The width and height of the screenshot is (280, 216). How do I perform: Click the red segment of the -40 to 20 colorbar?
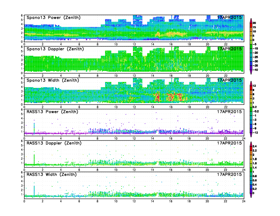click(x=251, y=25)
